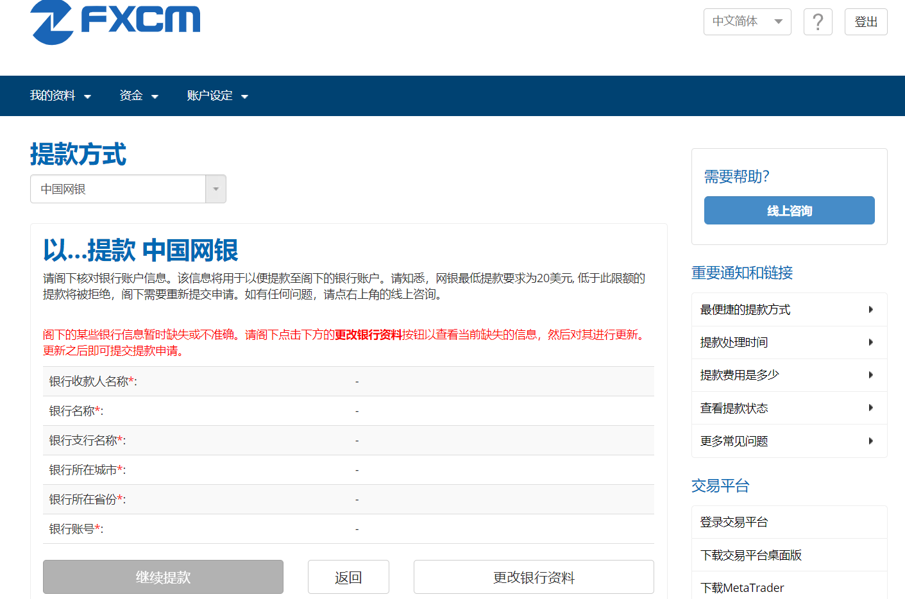Click the 更改银行资料 button
The image size is (905, 599).
[x=534, y=577]
